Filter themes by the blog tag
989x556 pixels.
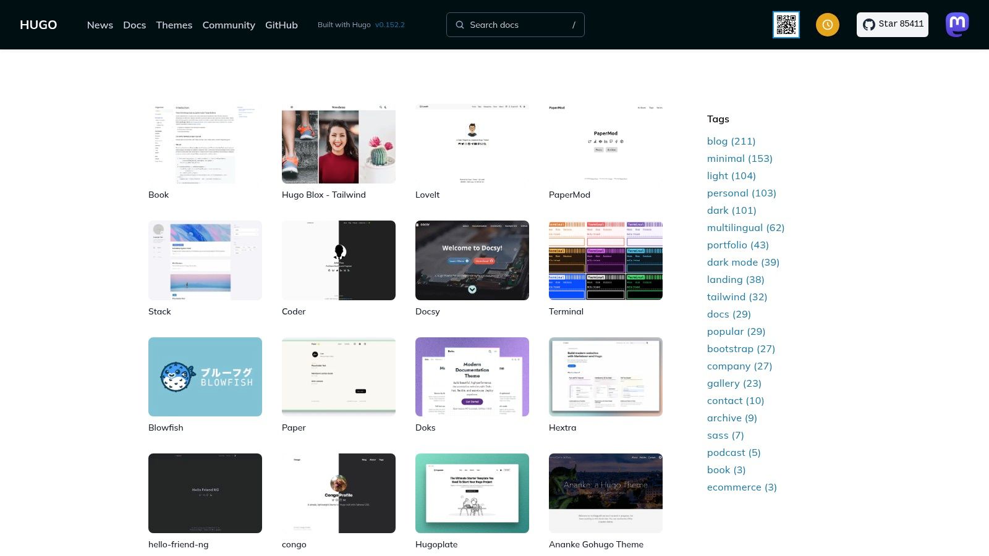click(x=731, y=141)
